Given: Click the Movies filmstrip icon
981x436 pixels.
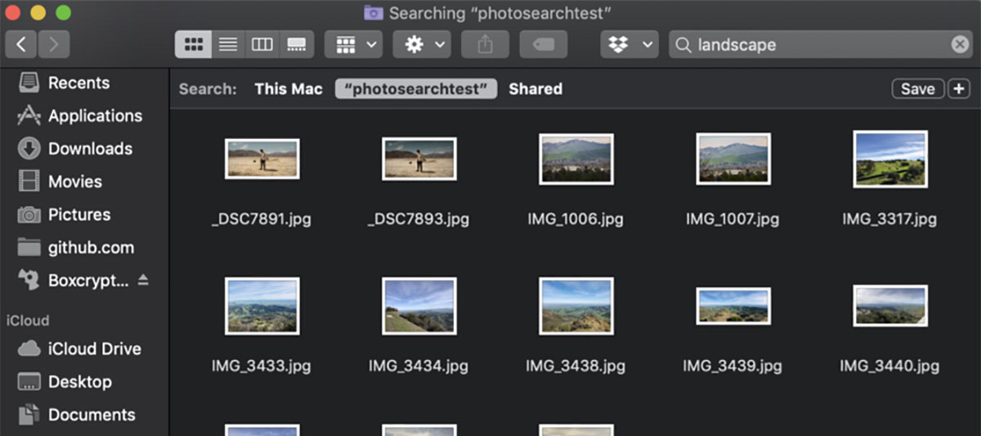Looking at the screenshot, I should coord(29,181).
